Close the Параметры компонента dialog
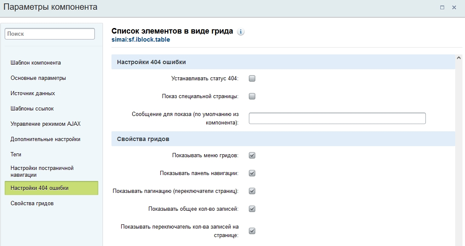Image resolution: width=465 pixels, height=246 pixels. pyautogui.click(x=454, y=8)
